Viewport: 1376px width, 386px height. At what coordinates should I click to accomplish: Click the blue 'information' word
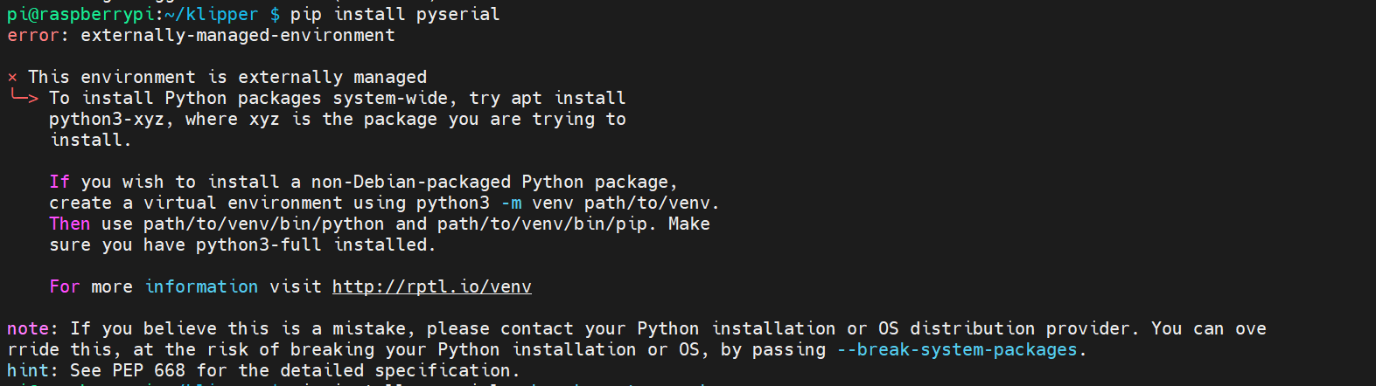pyautogui.click(x=201, y=287)
